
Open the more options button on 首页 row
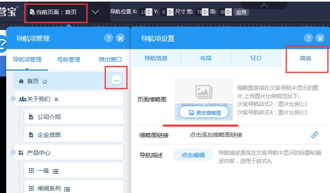pyautogui.click(x=117, y=80)
